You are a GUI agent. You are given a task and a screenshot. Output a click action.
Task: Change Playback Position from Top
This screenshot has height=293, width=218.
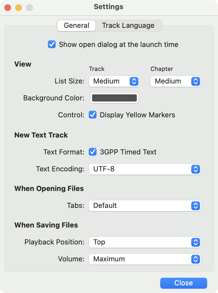(x=145, y=242)
